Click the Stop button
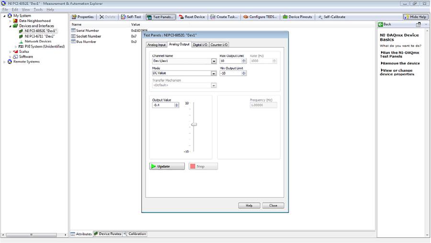This screenshot has height=243, width=431. pos(203,166)
